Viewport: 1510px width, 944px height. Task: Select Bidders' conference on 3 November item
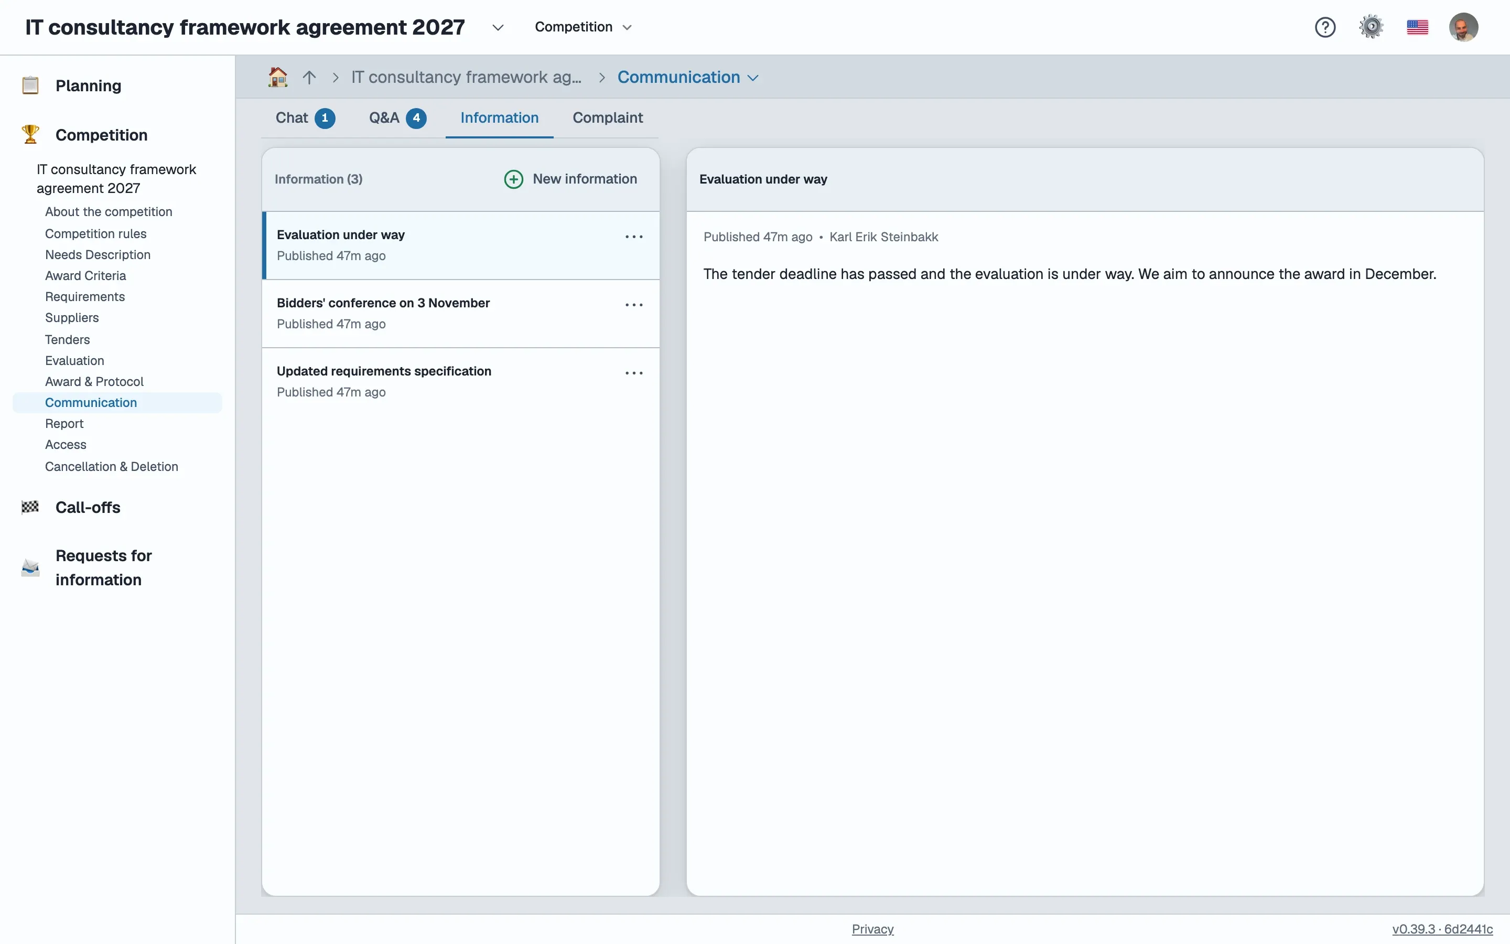[460, 313]
